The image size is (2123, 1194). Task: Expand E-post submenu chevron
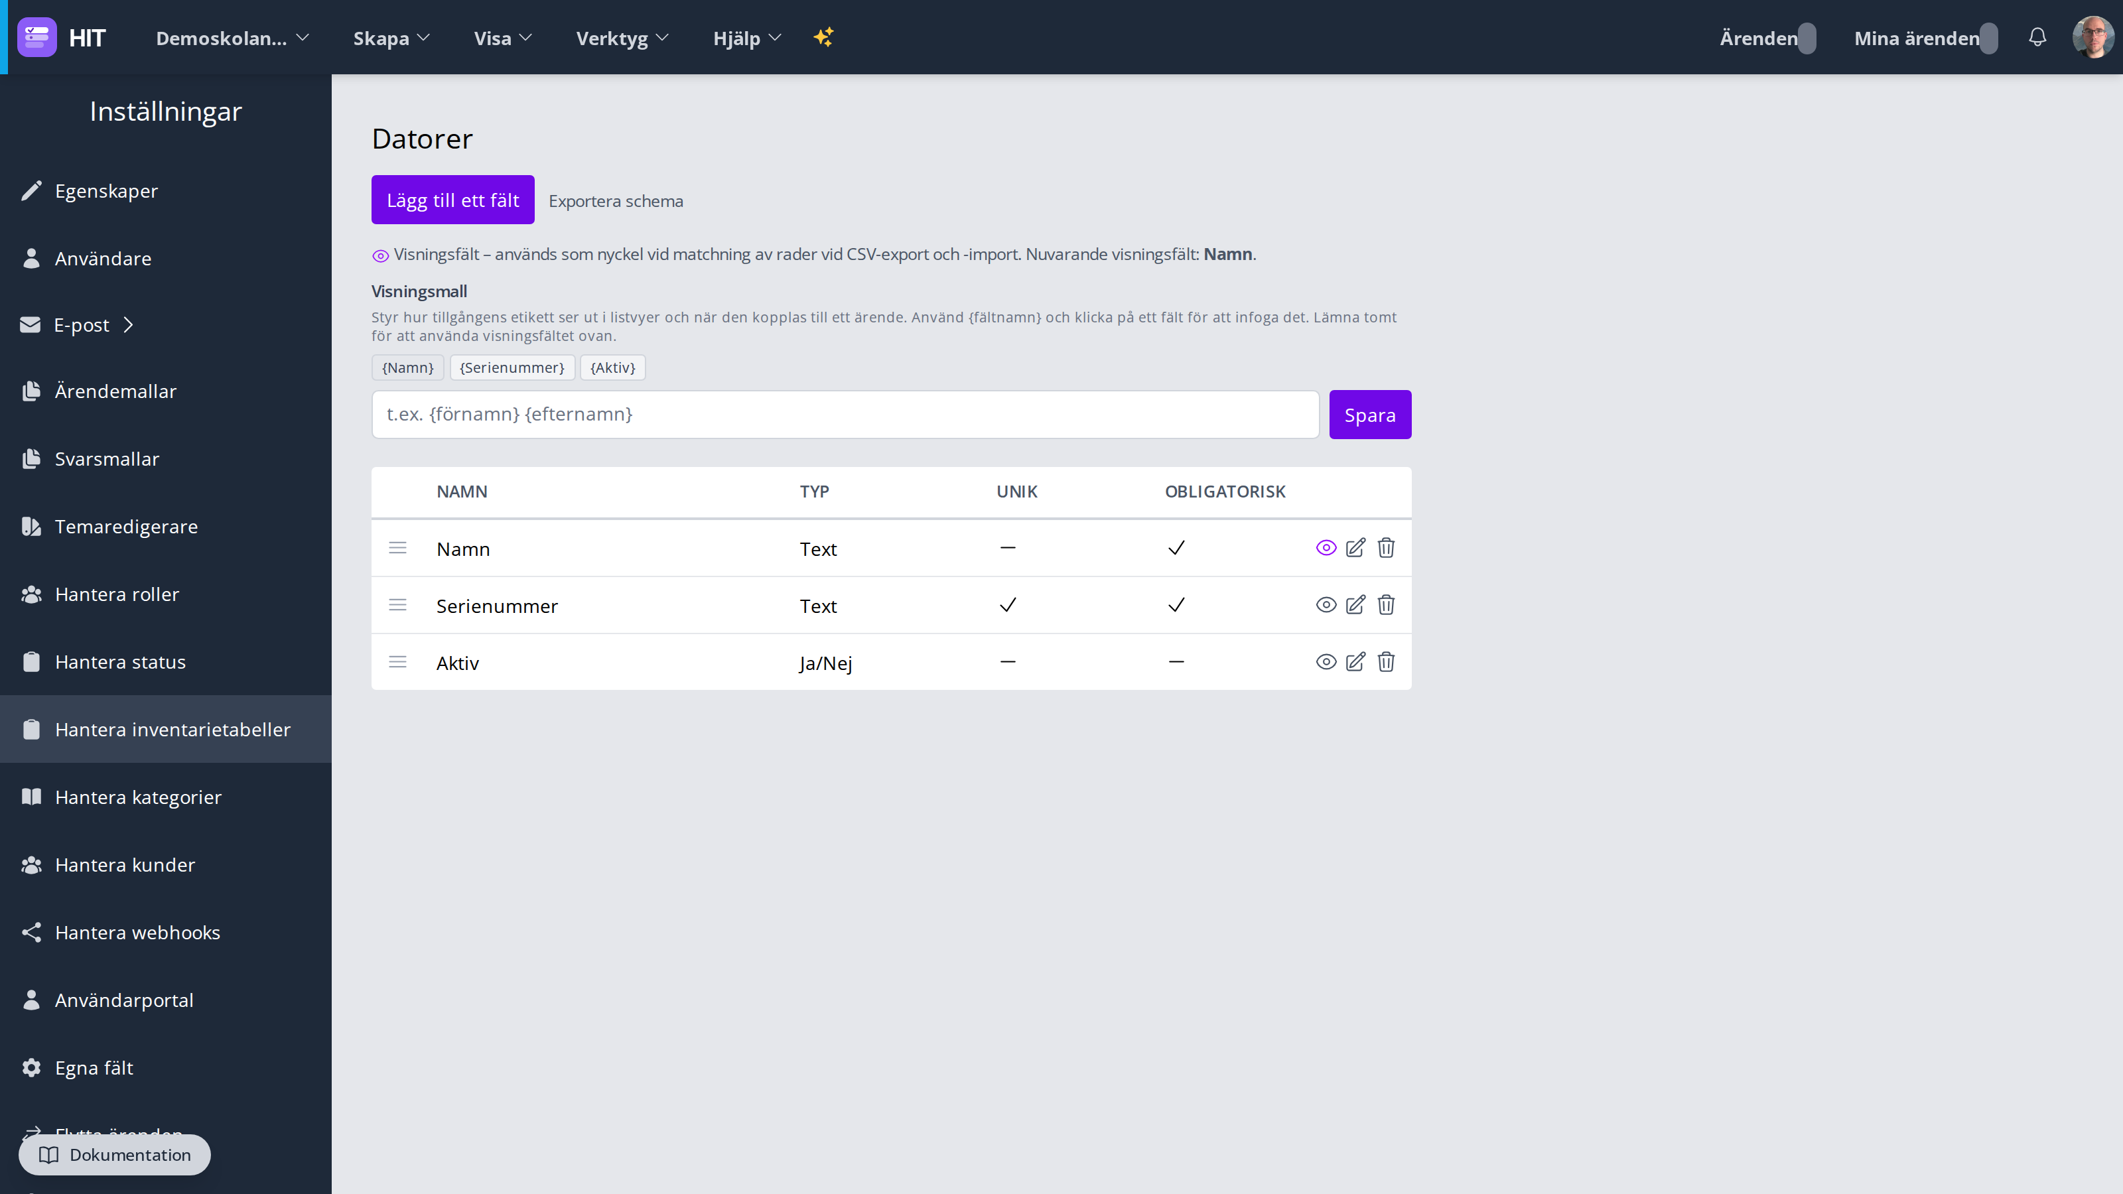pos(129,324)
